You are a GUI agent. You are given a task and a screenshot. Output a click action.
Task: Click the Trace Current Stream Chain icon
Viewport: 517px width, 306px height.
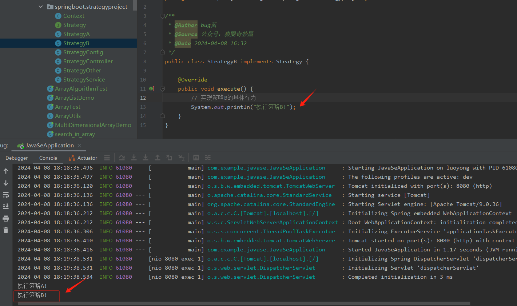208,158
